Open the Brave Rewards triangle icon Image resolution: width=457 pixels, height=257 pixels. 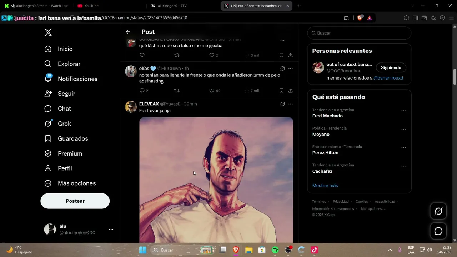(x=370, y=18)
